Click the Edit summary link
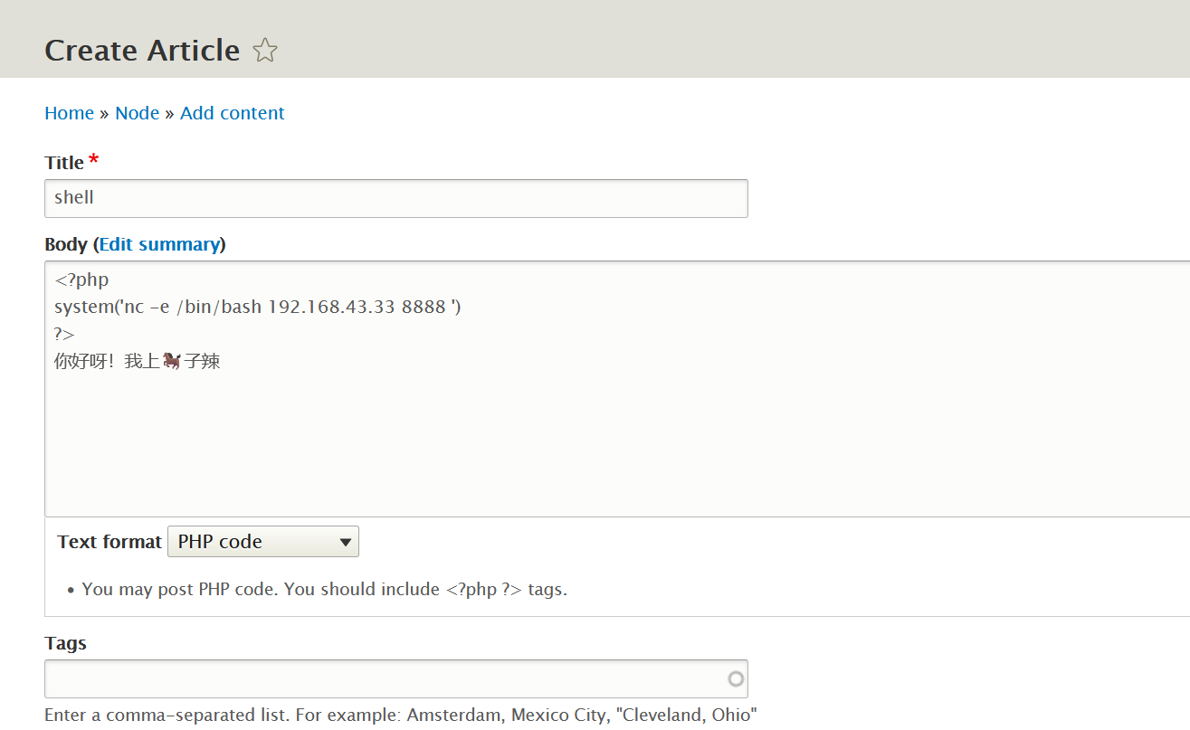Screen dimensions: 1190x730 (x=159, y=244)
